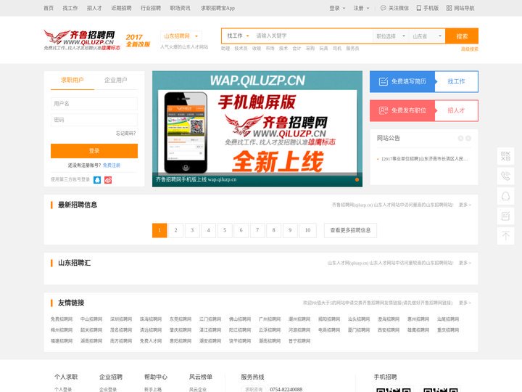Click the 免费发布职位 red button
Screen dimensions: 522x392
click(402, 110)
